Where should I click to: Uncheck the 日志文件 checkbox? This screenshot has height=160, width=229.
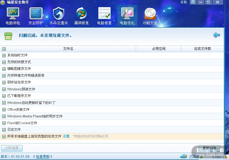tap(4, 130)
